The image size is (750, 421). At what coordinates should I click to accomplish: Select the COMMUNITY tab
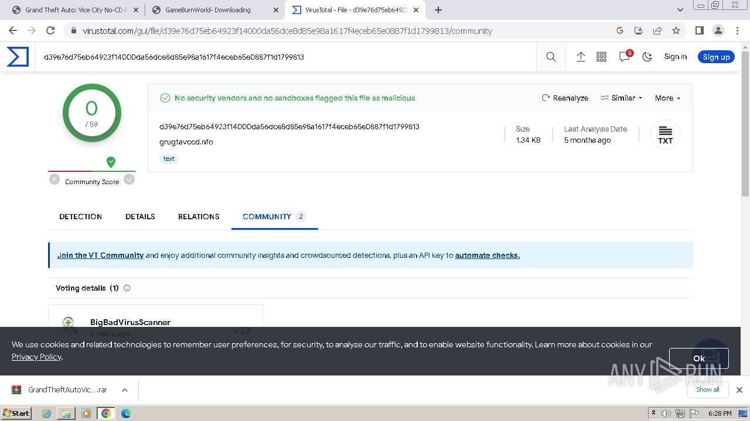[x=274, y=216]
